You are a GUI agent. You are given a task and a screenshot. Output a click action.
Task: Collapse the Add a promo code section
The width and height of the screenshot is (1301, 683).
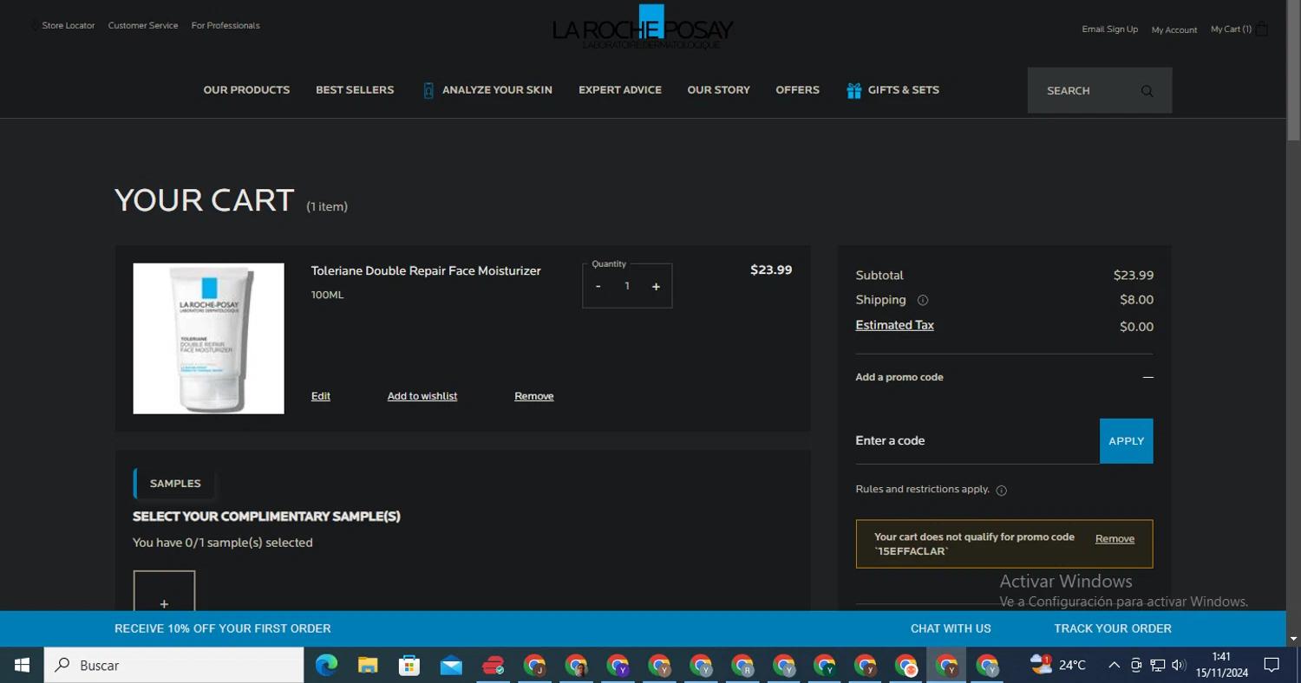[1147, 377]
